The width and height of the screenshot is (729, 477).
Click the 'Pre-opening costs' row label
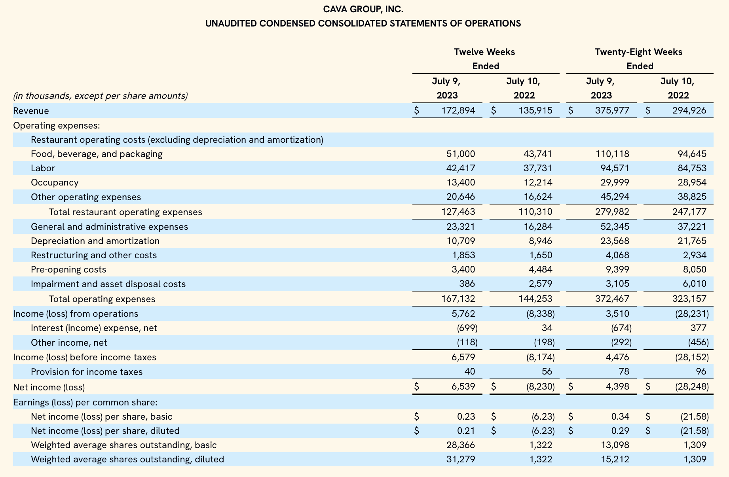68,269
